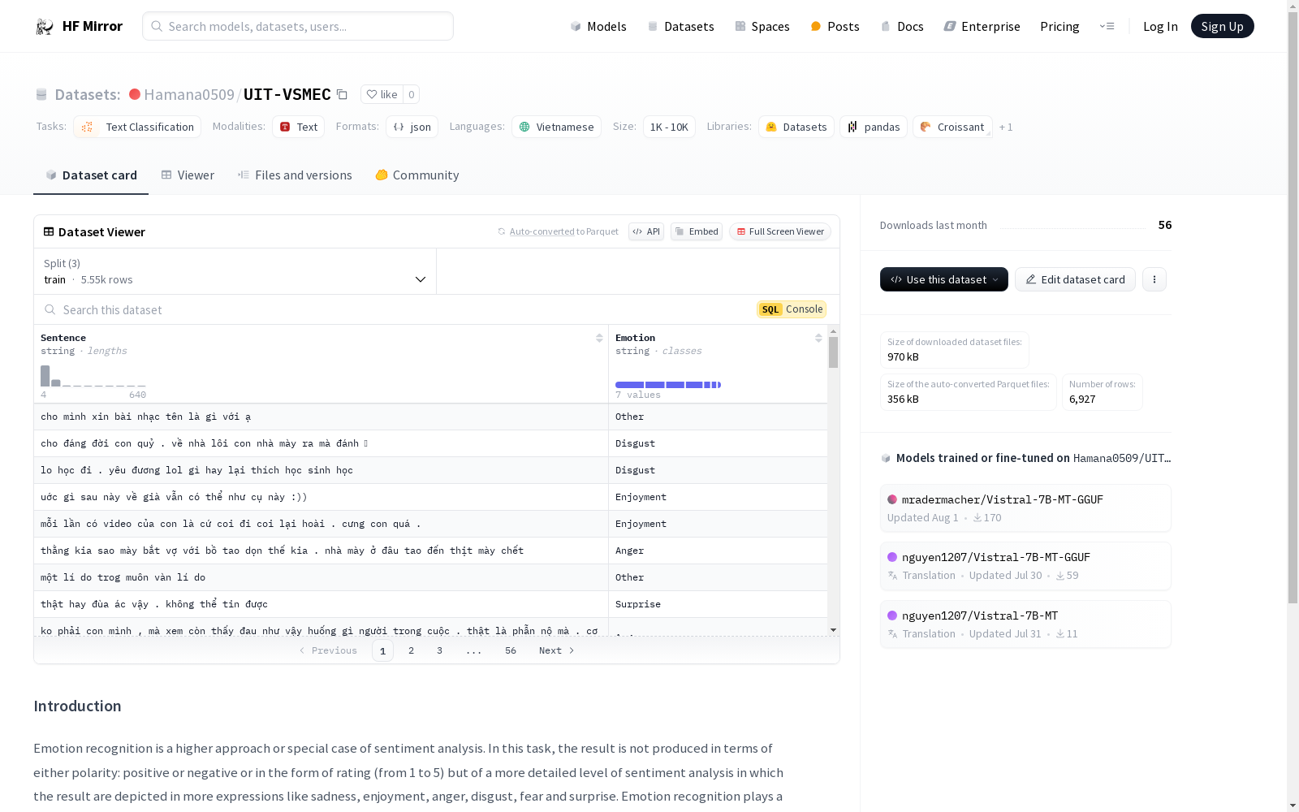Click the Hamana0509 owner link
Viewport: 1299px width, 812px height.
(189, 95)
